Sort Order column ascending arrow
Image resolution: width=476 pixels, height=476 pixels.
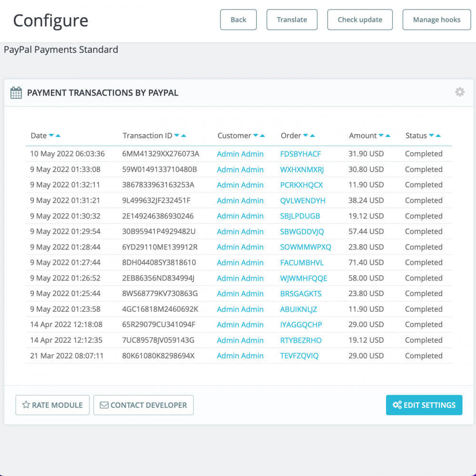click(313, 136)
